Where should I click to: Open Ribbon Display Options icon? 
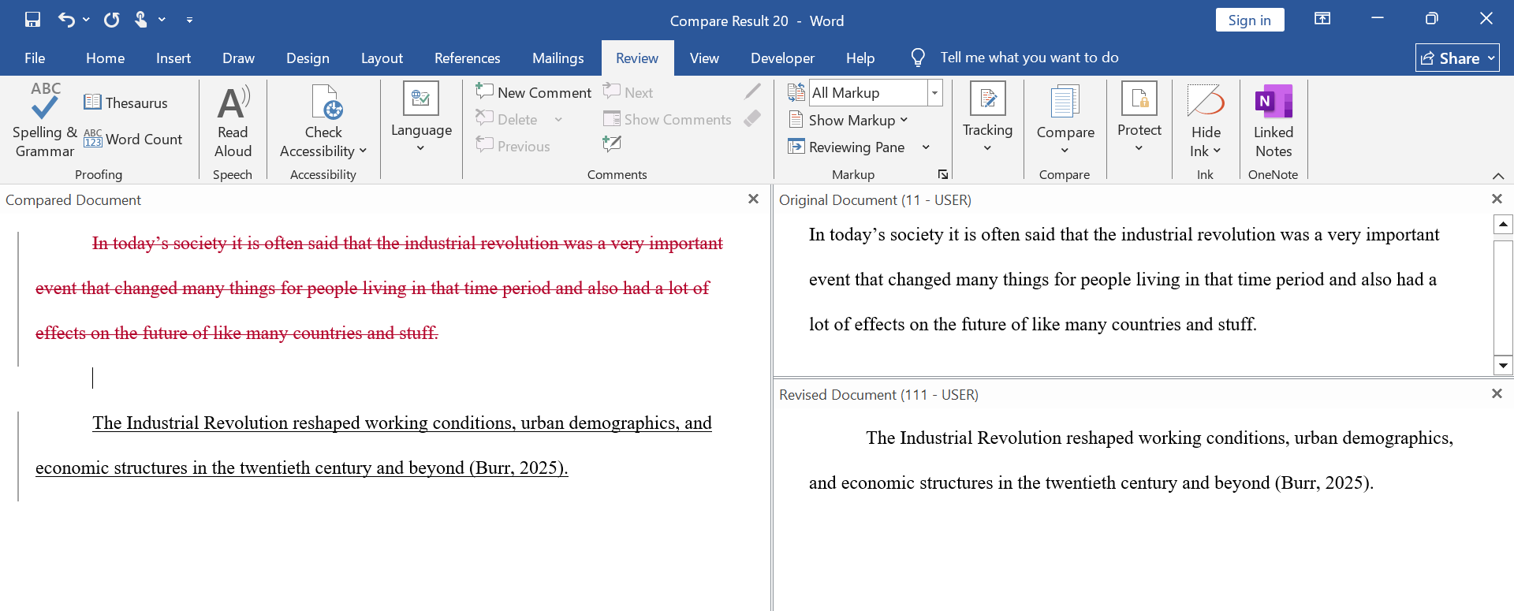[1322, 19]
